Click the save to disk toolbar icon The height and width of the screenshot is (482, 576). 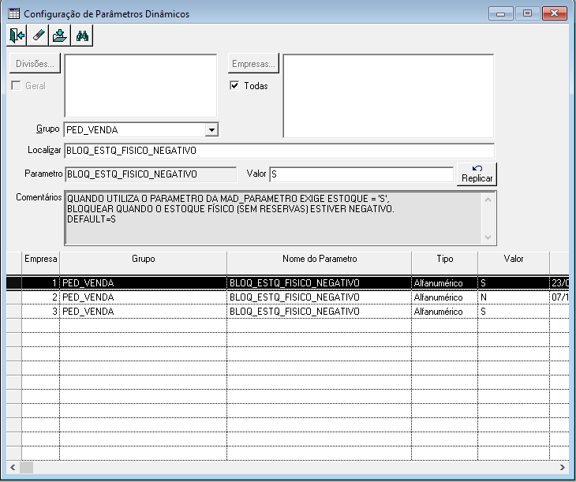pos(60,35)
